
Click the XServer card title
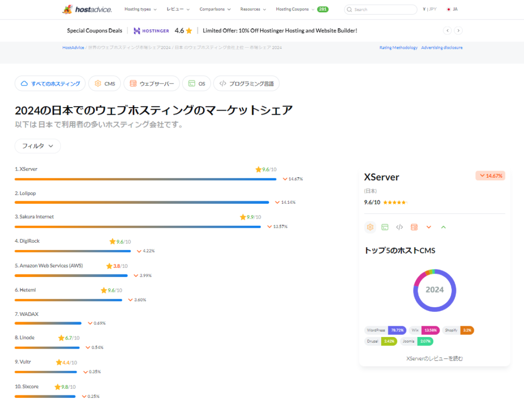coord(382,177)
